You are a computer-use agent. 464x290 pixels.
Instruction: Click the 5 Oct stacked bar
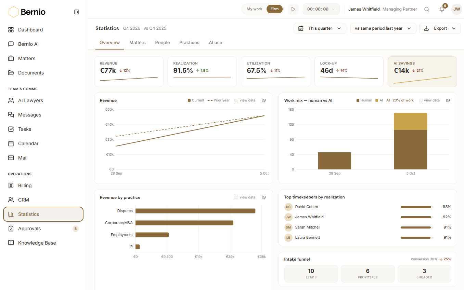coord(411,141)
